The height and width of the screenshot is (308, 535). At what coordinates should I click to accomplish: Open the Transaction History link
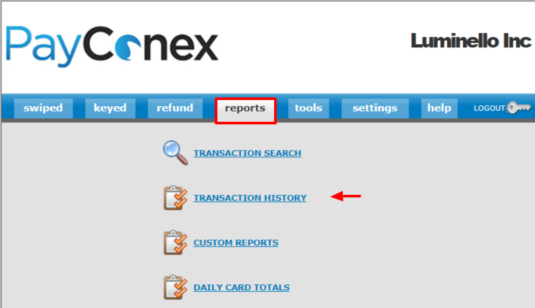[x=250, y=198]
